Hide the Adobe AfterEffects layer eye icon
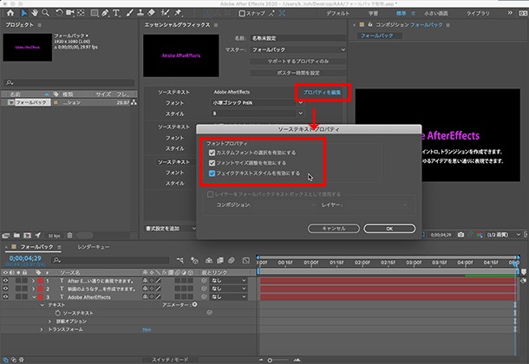Viewport: 529px width, 364px height. (5, 296)
